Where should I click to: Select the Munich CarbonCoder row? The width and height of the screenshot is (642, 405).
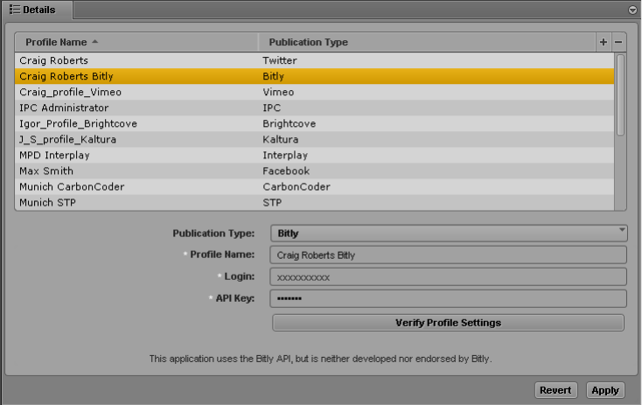[315, 186]
